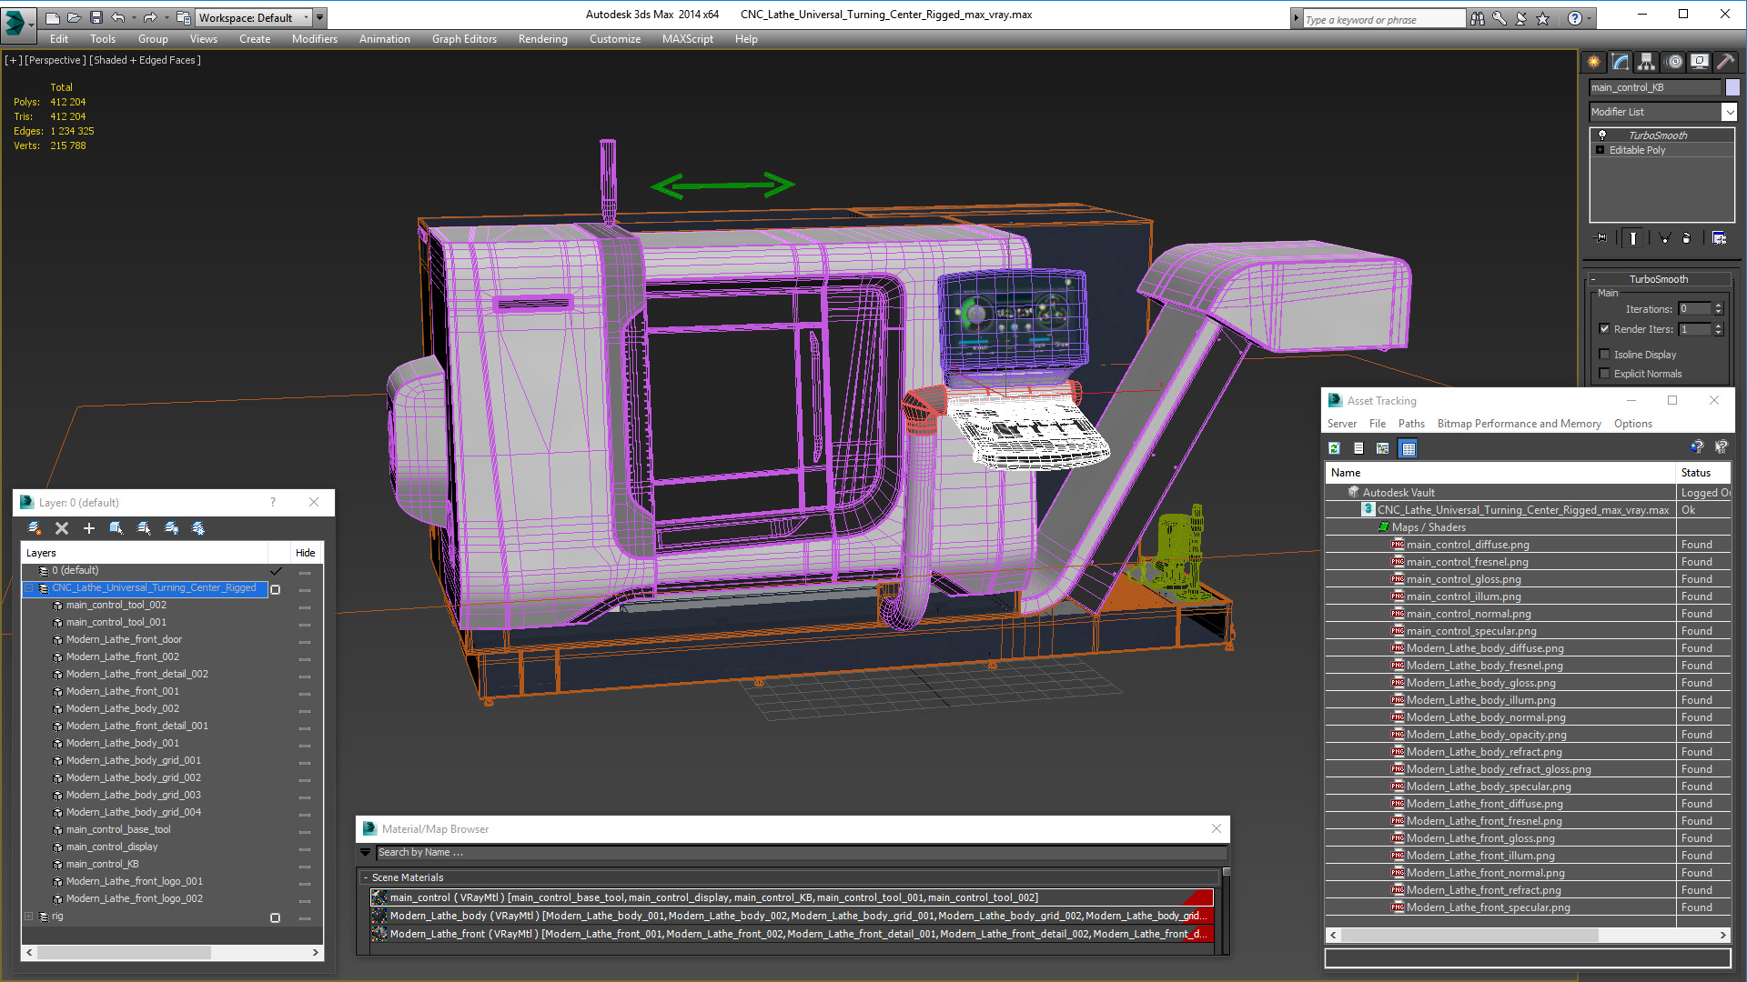Viewport: 1747px width, 982px height.
Task: Toggle current layer check for 0 (default)
Action: (276, 571)
